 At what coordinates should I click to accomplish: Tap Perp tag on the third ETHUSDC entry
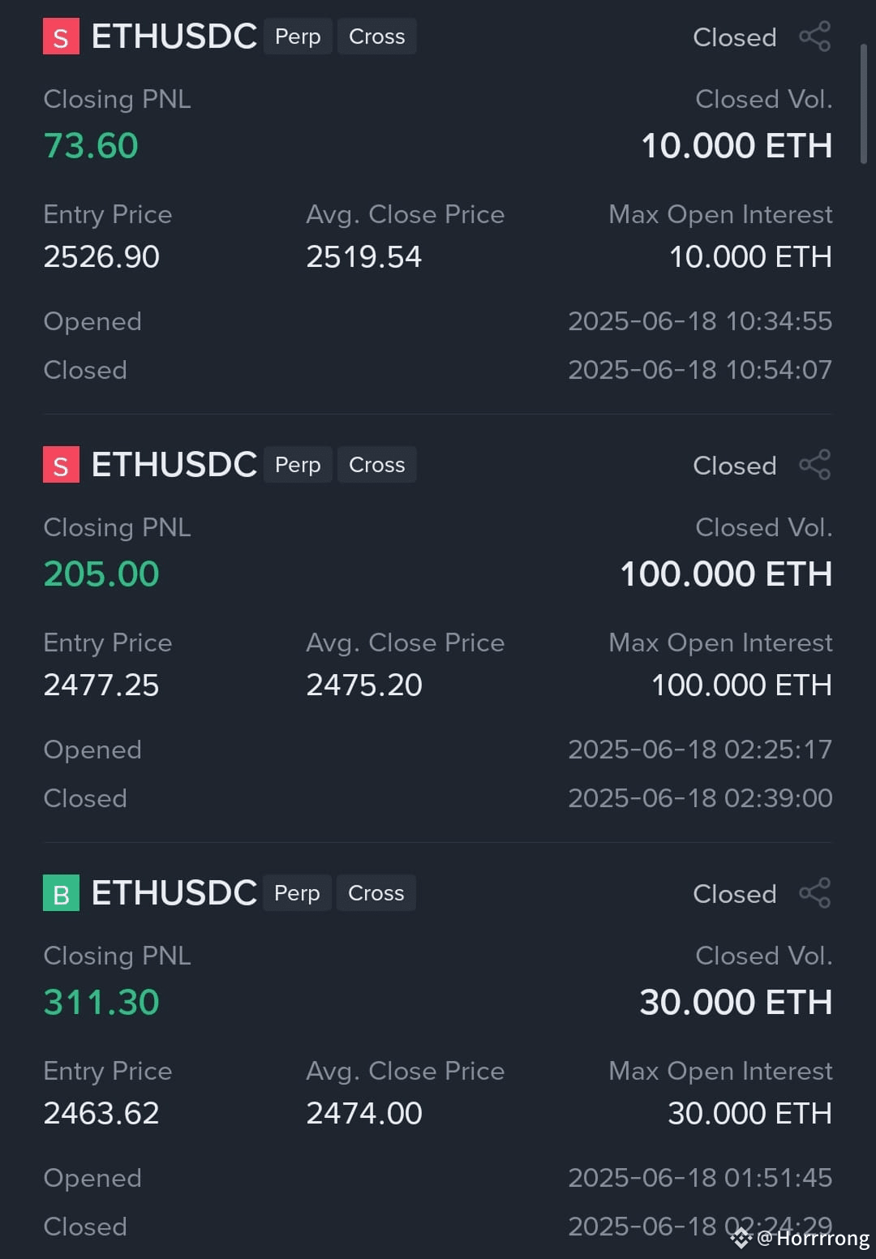(297, 893)
